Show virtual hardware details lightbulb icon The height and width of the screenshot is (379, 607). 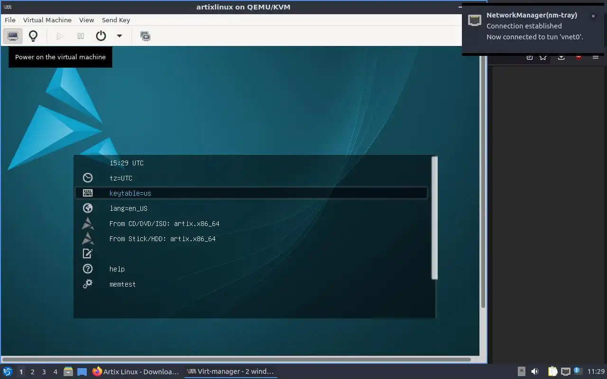33,36
